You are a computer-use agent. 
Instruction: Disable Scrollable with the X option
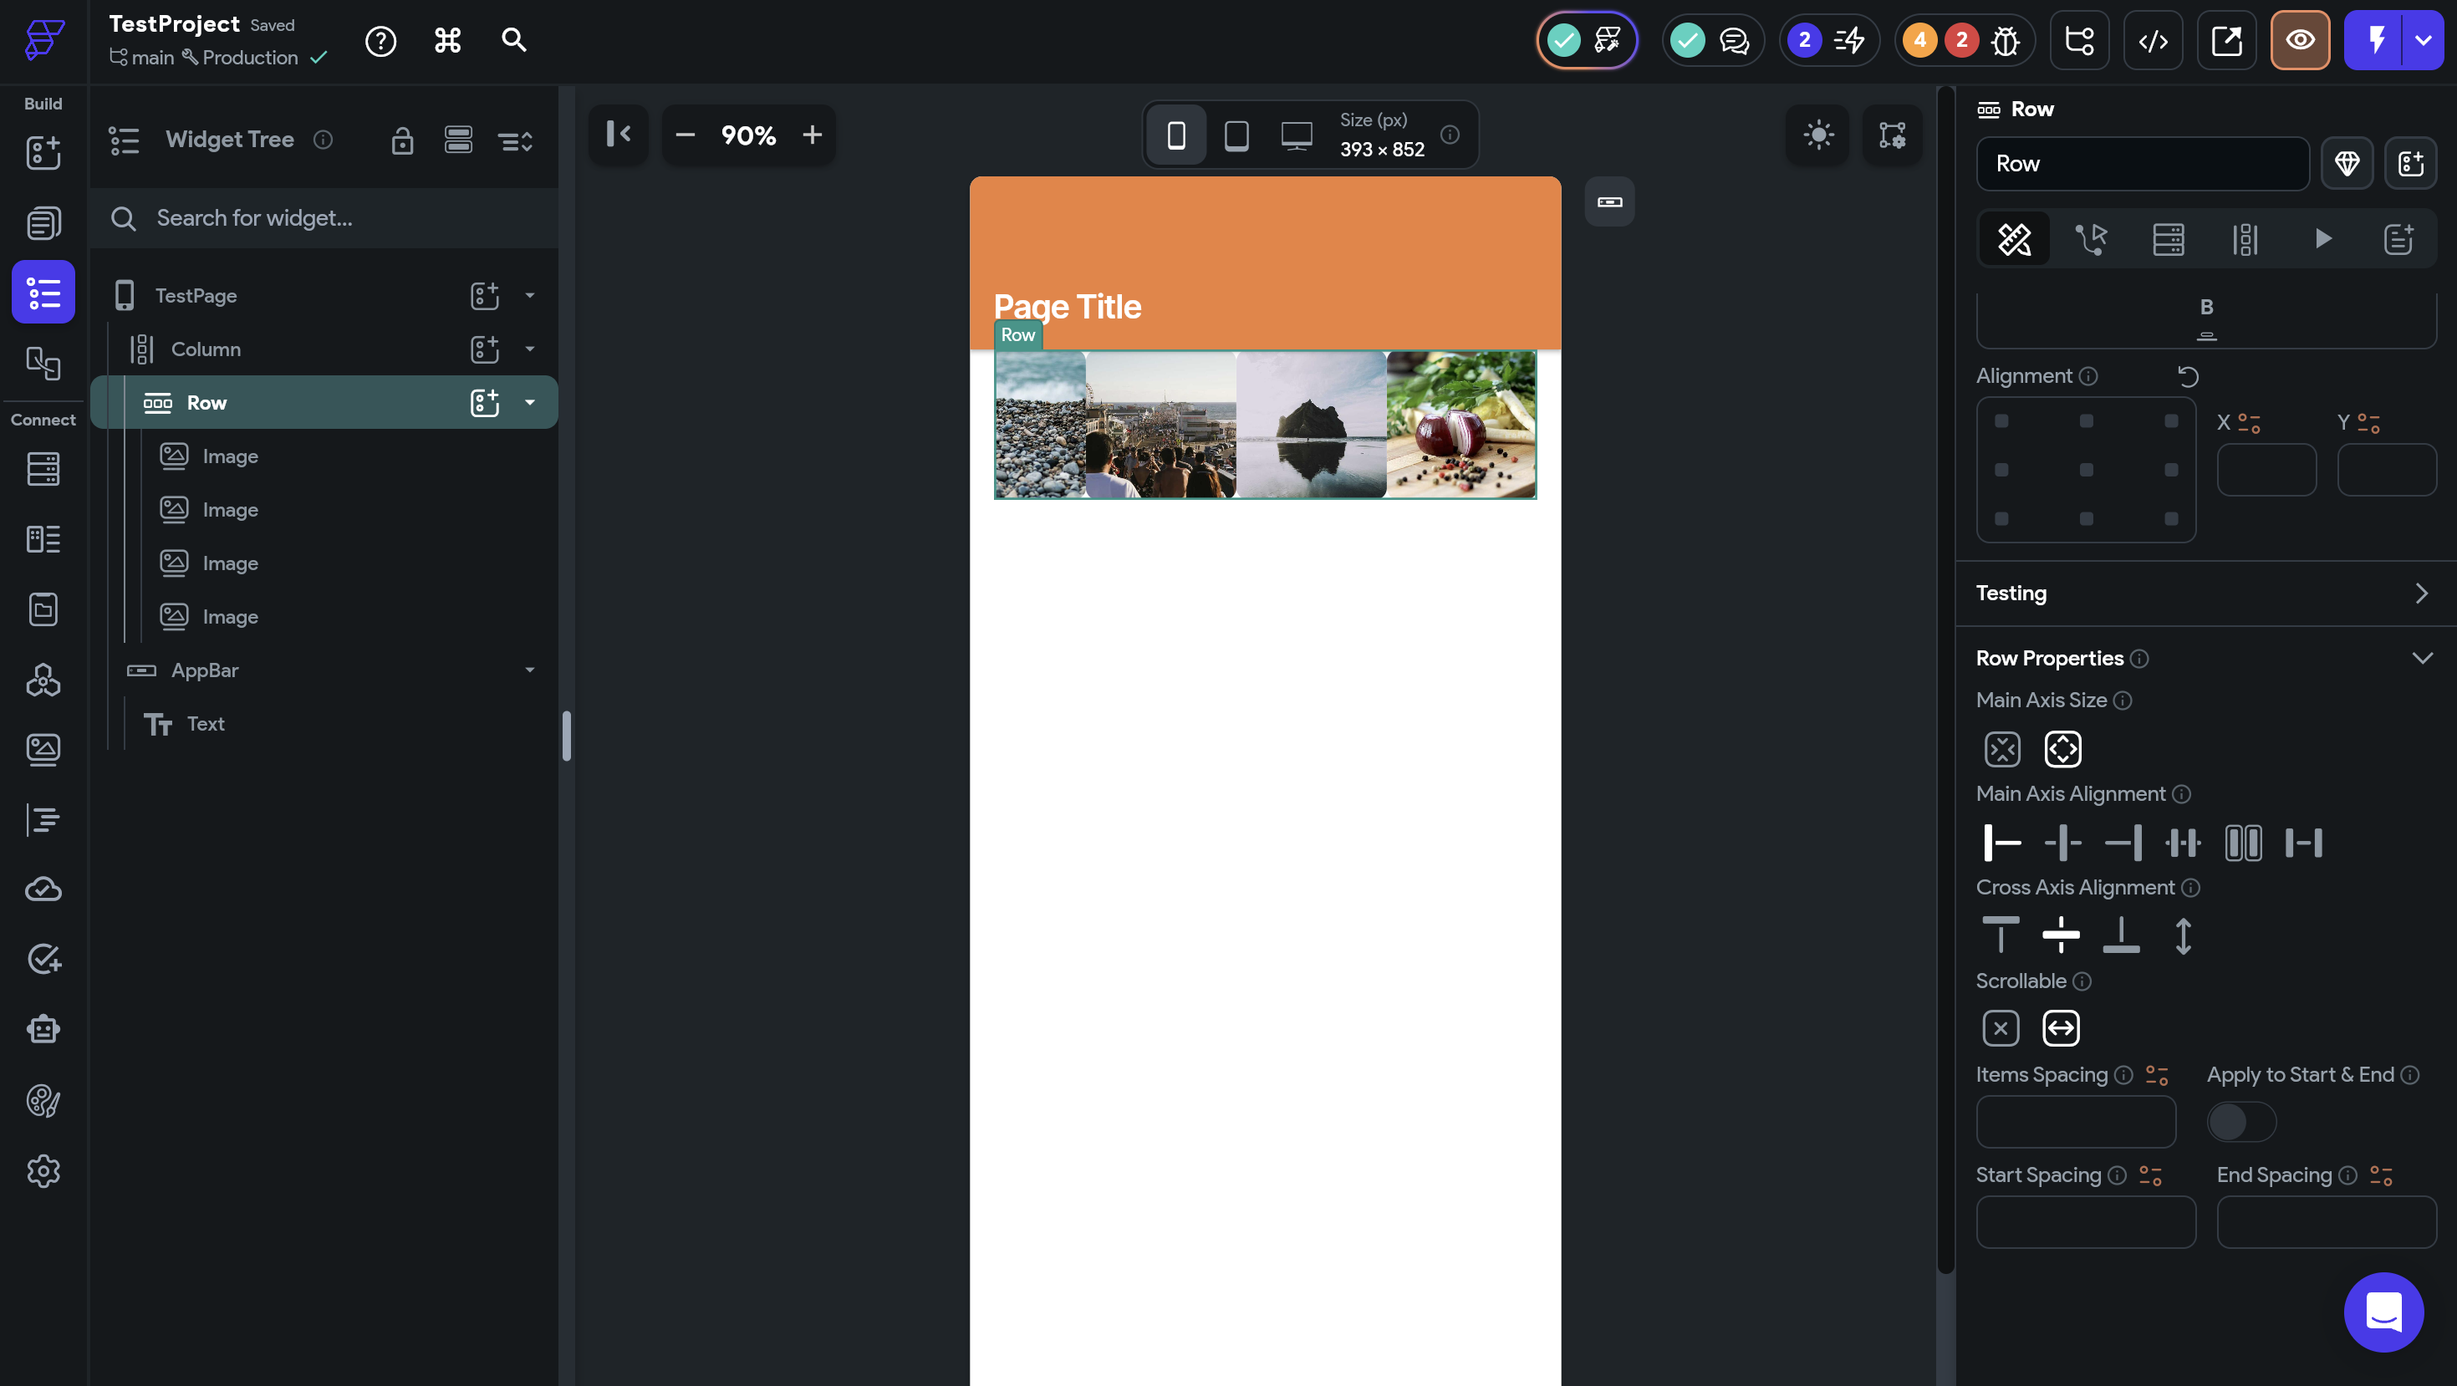pos(2001,1028)
